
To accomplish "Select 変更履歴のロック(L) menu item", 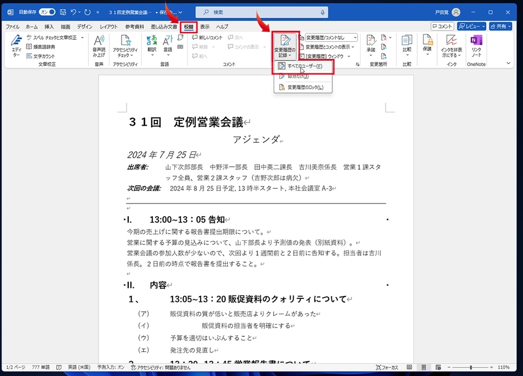I will pos(303,87).
